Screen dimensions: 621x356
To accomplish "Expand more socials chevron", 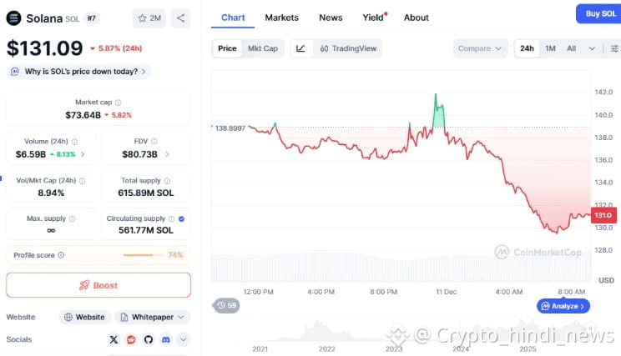I will tap(183, 339).
